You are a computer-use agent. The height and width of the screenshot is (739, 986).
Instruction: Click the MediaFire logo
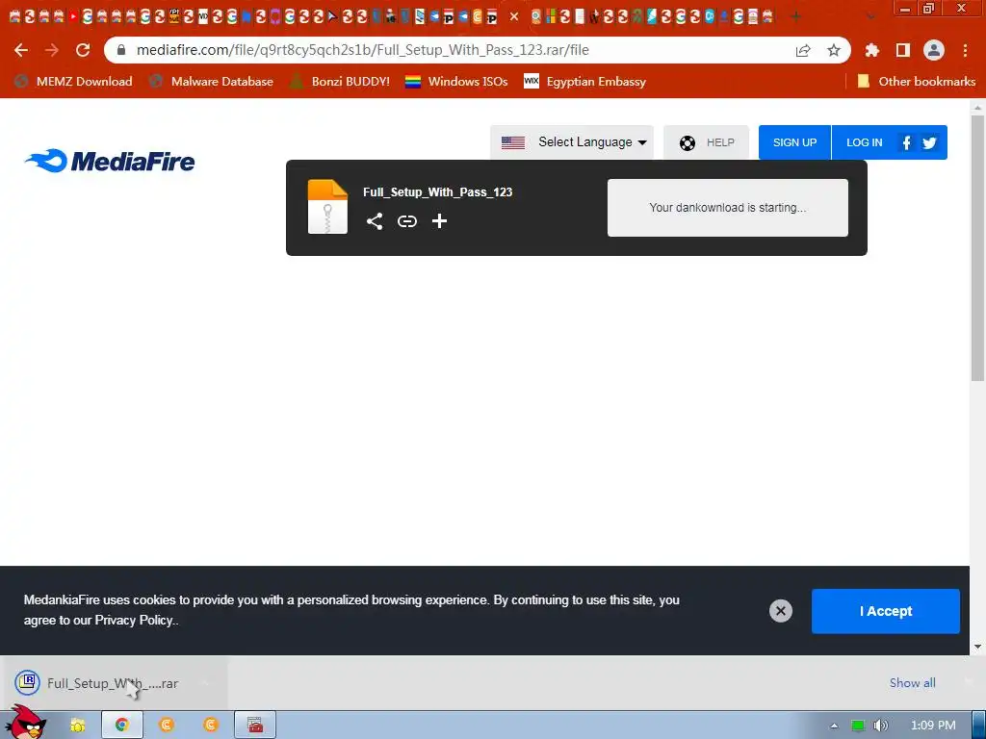point(110,161)
